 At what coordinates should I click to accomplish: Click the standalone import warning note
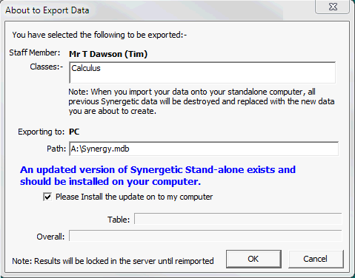tap(202, 101)
